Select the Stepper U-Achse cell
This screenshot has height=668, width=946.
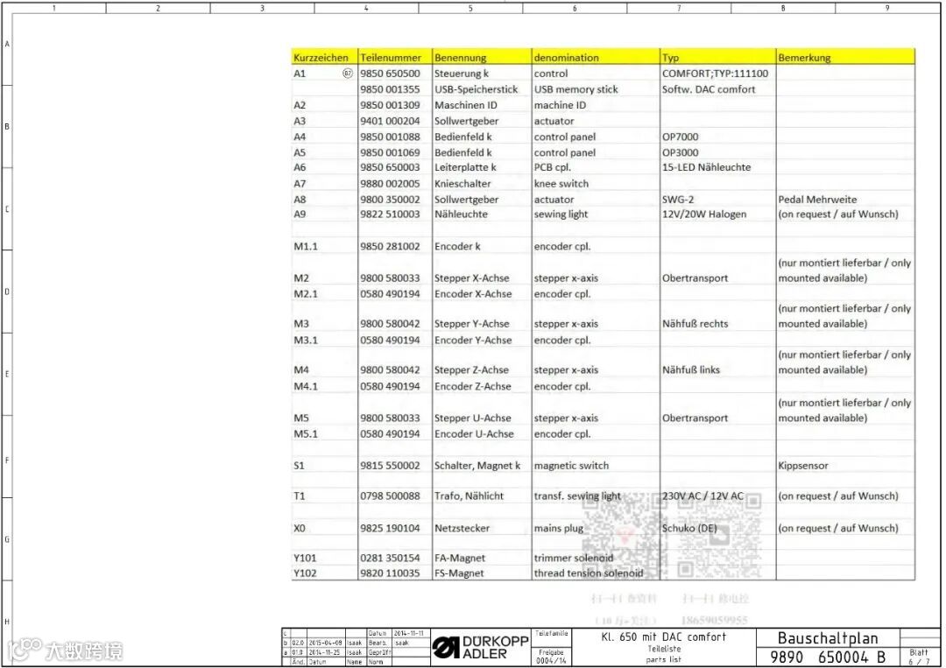pos(472,418)
